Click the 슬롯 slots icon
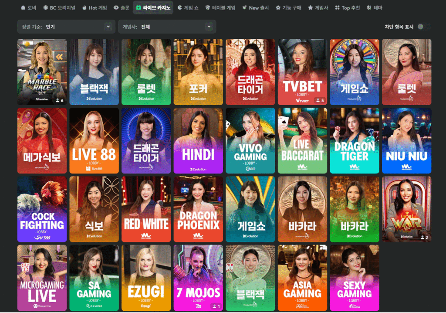The height and width of the screenshot is (313, 446). tap(116, 8)
